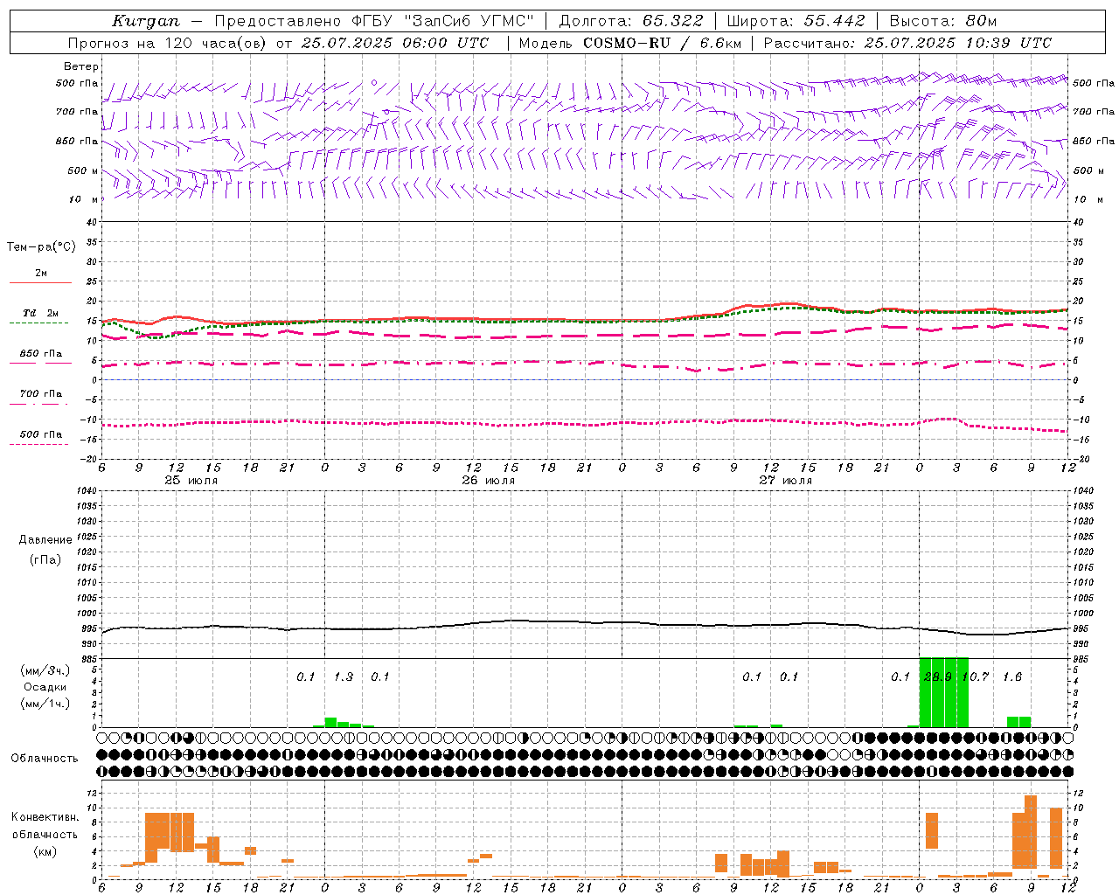
Task: Click date label "27 июля"
Action: click(x=785, y=481)
